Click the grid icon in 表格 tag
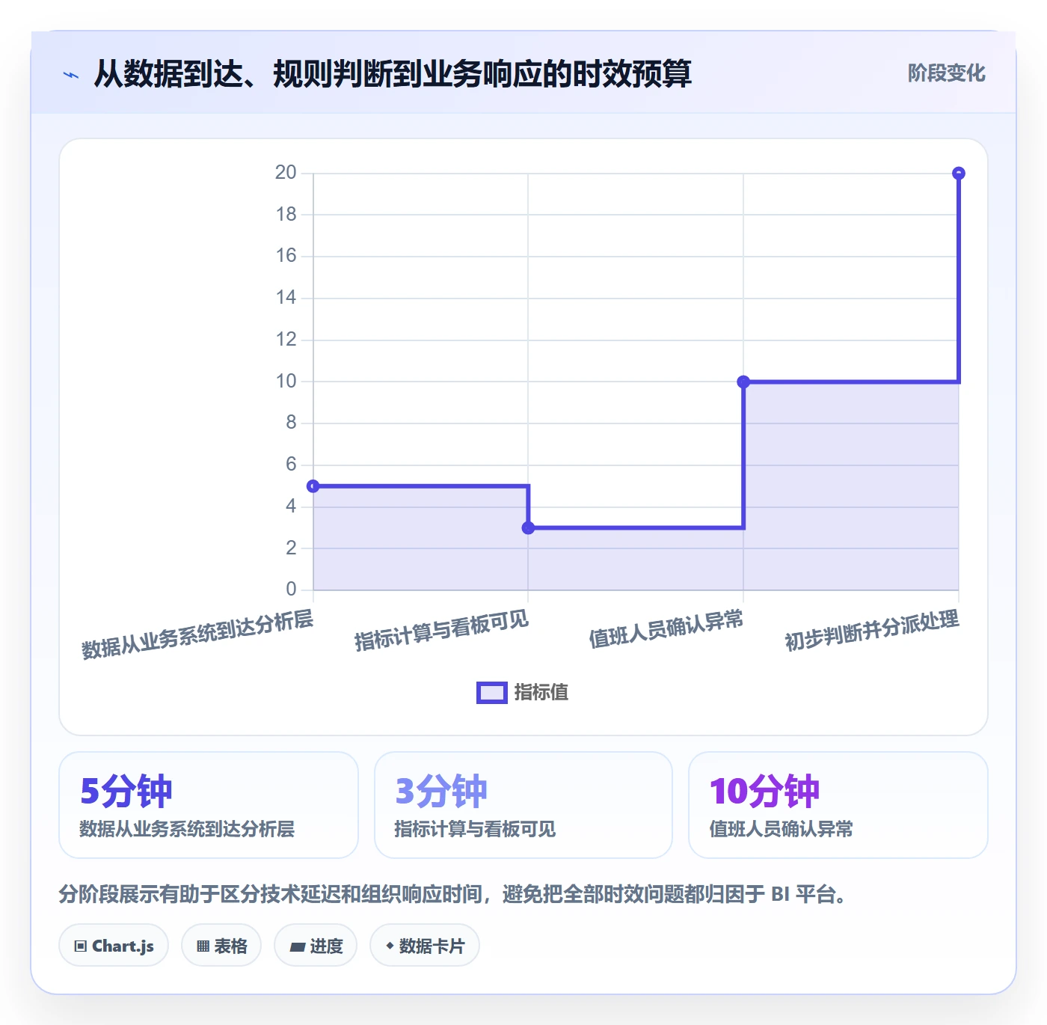The width and height of the screenshot is (1047, 1025). [203, 946]
